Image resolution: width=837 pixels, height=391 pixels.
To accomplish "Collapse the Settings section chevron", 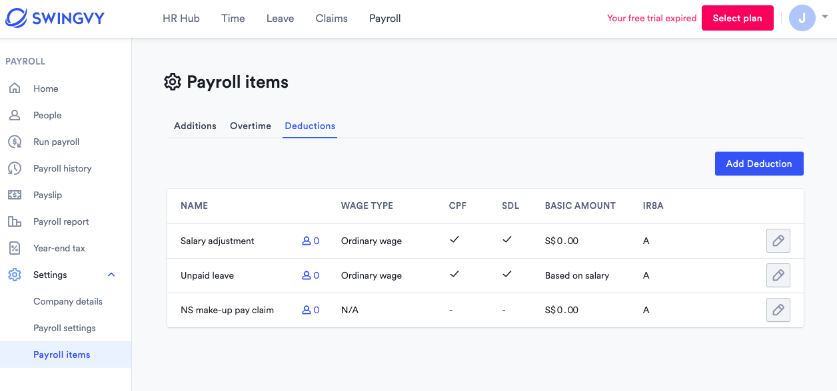I will 111,275.
